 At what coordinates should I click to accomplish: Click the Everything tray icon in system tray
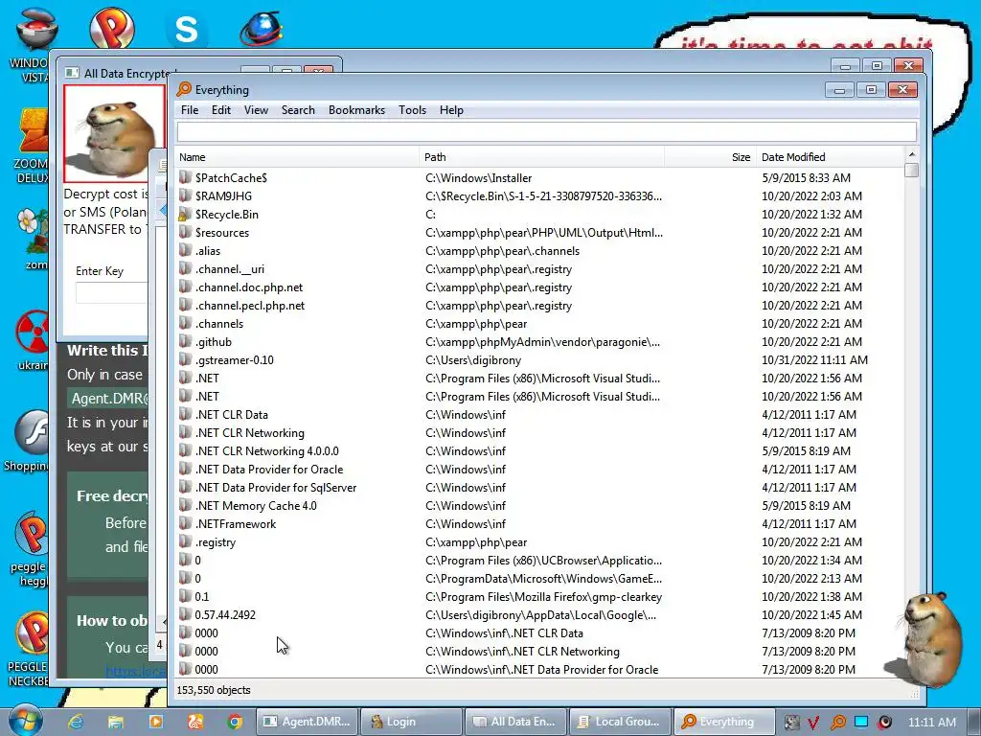tap(837, 722)
